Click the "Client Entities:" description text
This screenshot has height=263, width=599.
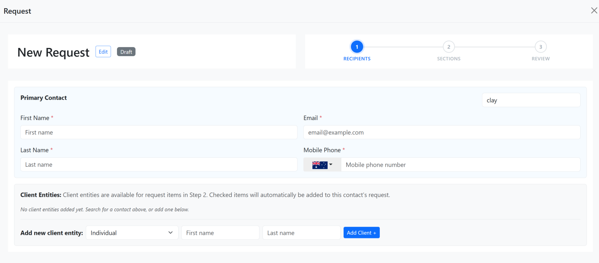click(205, 195)
